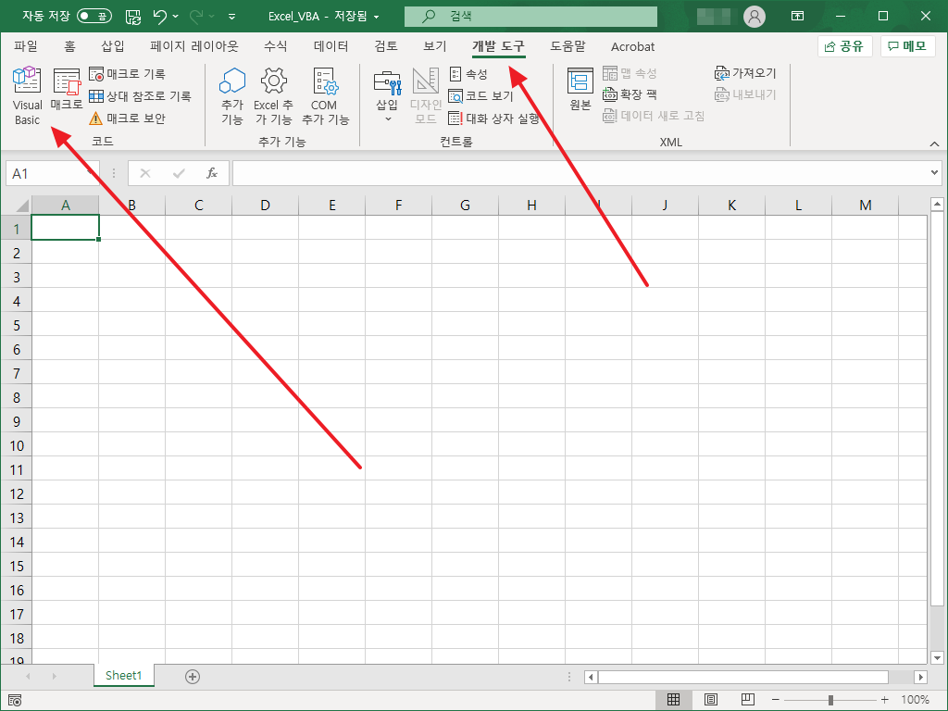This screenshot has width=948, height=711.
Task: Click the fx insert function button
Action: click(x=212, y=173)
